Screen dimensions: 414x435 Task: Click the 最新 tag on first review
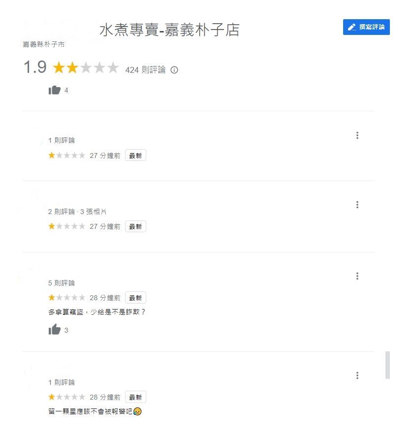[135, 155]
